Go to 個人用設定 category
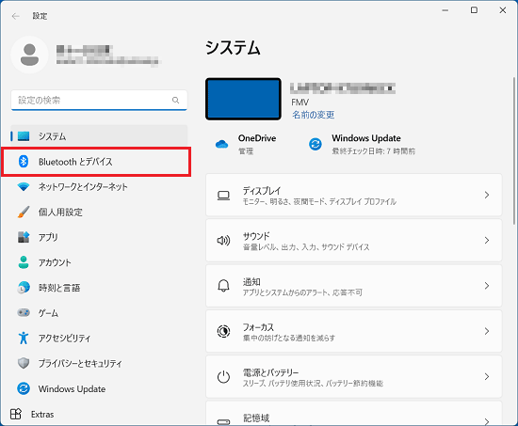The image size is (518, 426). point(99,212)
